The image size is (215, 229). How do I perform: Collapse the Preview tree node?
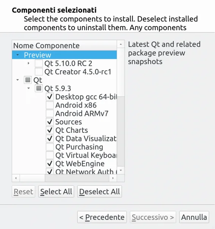point(18,55)
